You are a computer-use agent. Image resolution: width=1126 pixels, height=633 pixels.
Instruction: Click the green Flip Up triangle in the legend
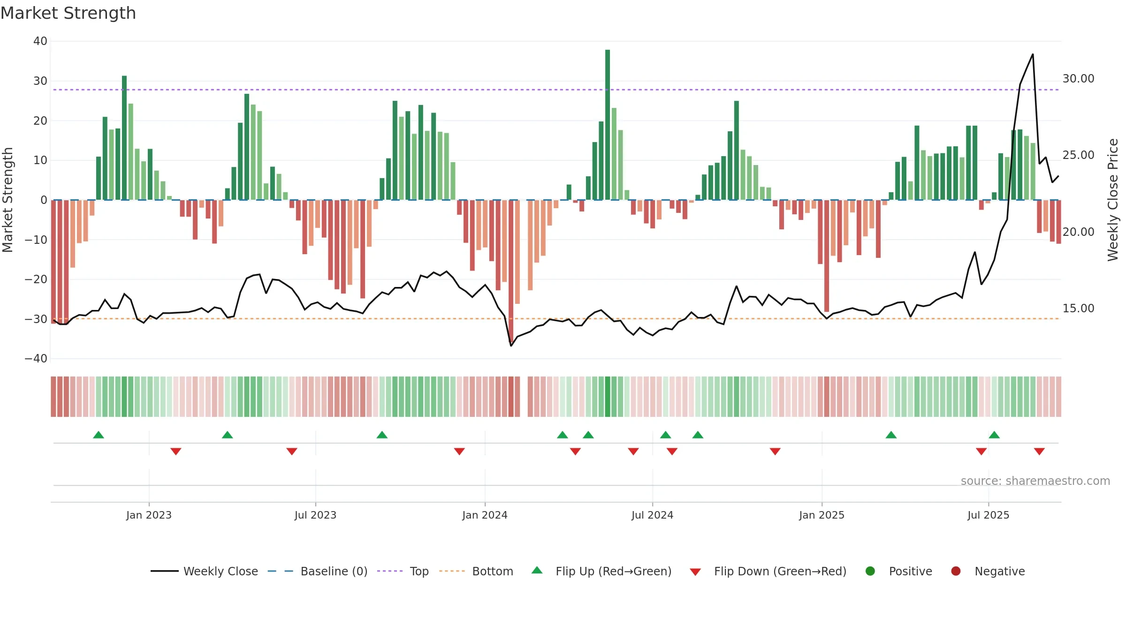(x=537, y=570)
